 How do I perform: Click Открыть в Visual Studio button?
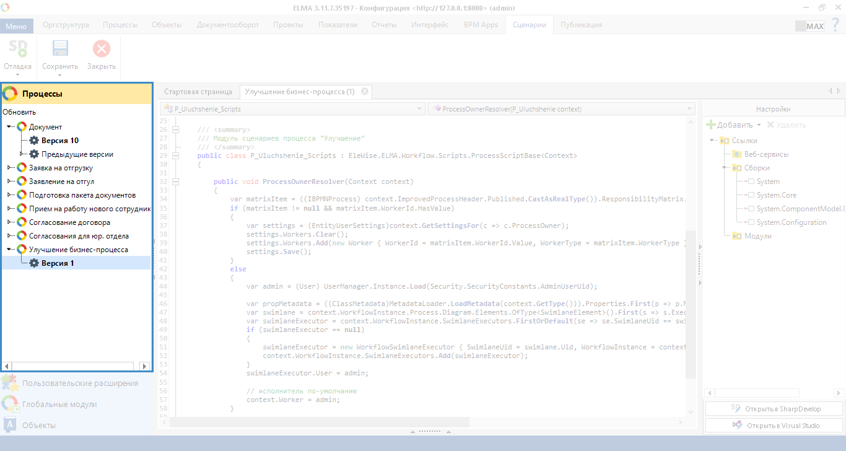tap(774, 426)
